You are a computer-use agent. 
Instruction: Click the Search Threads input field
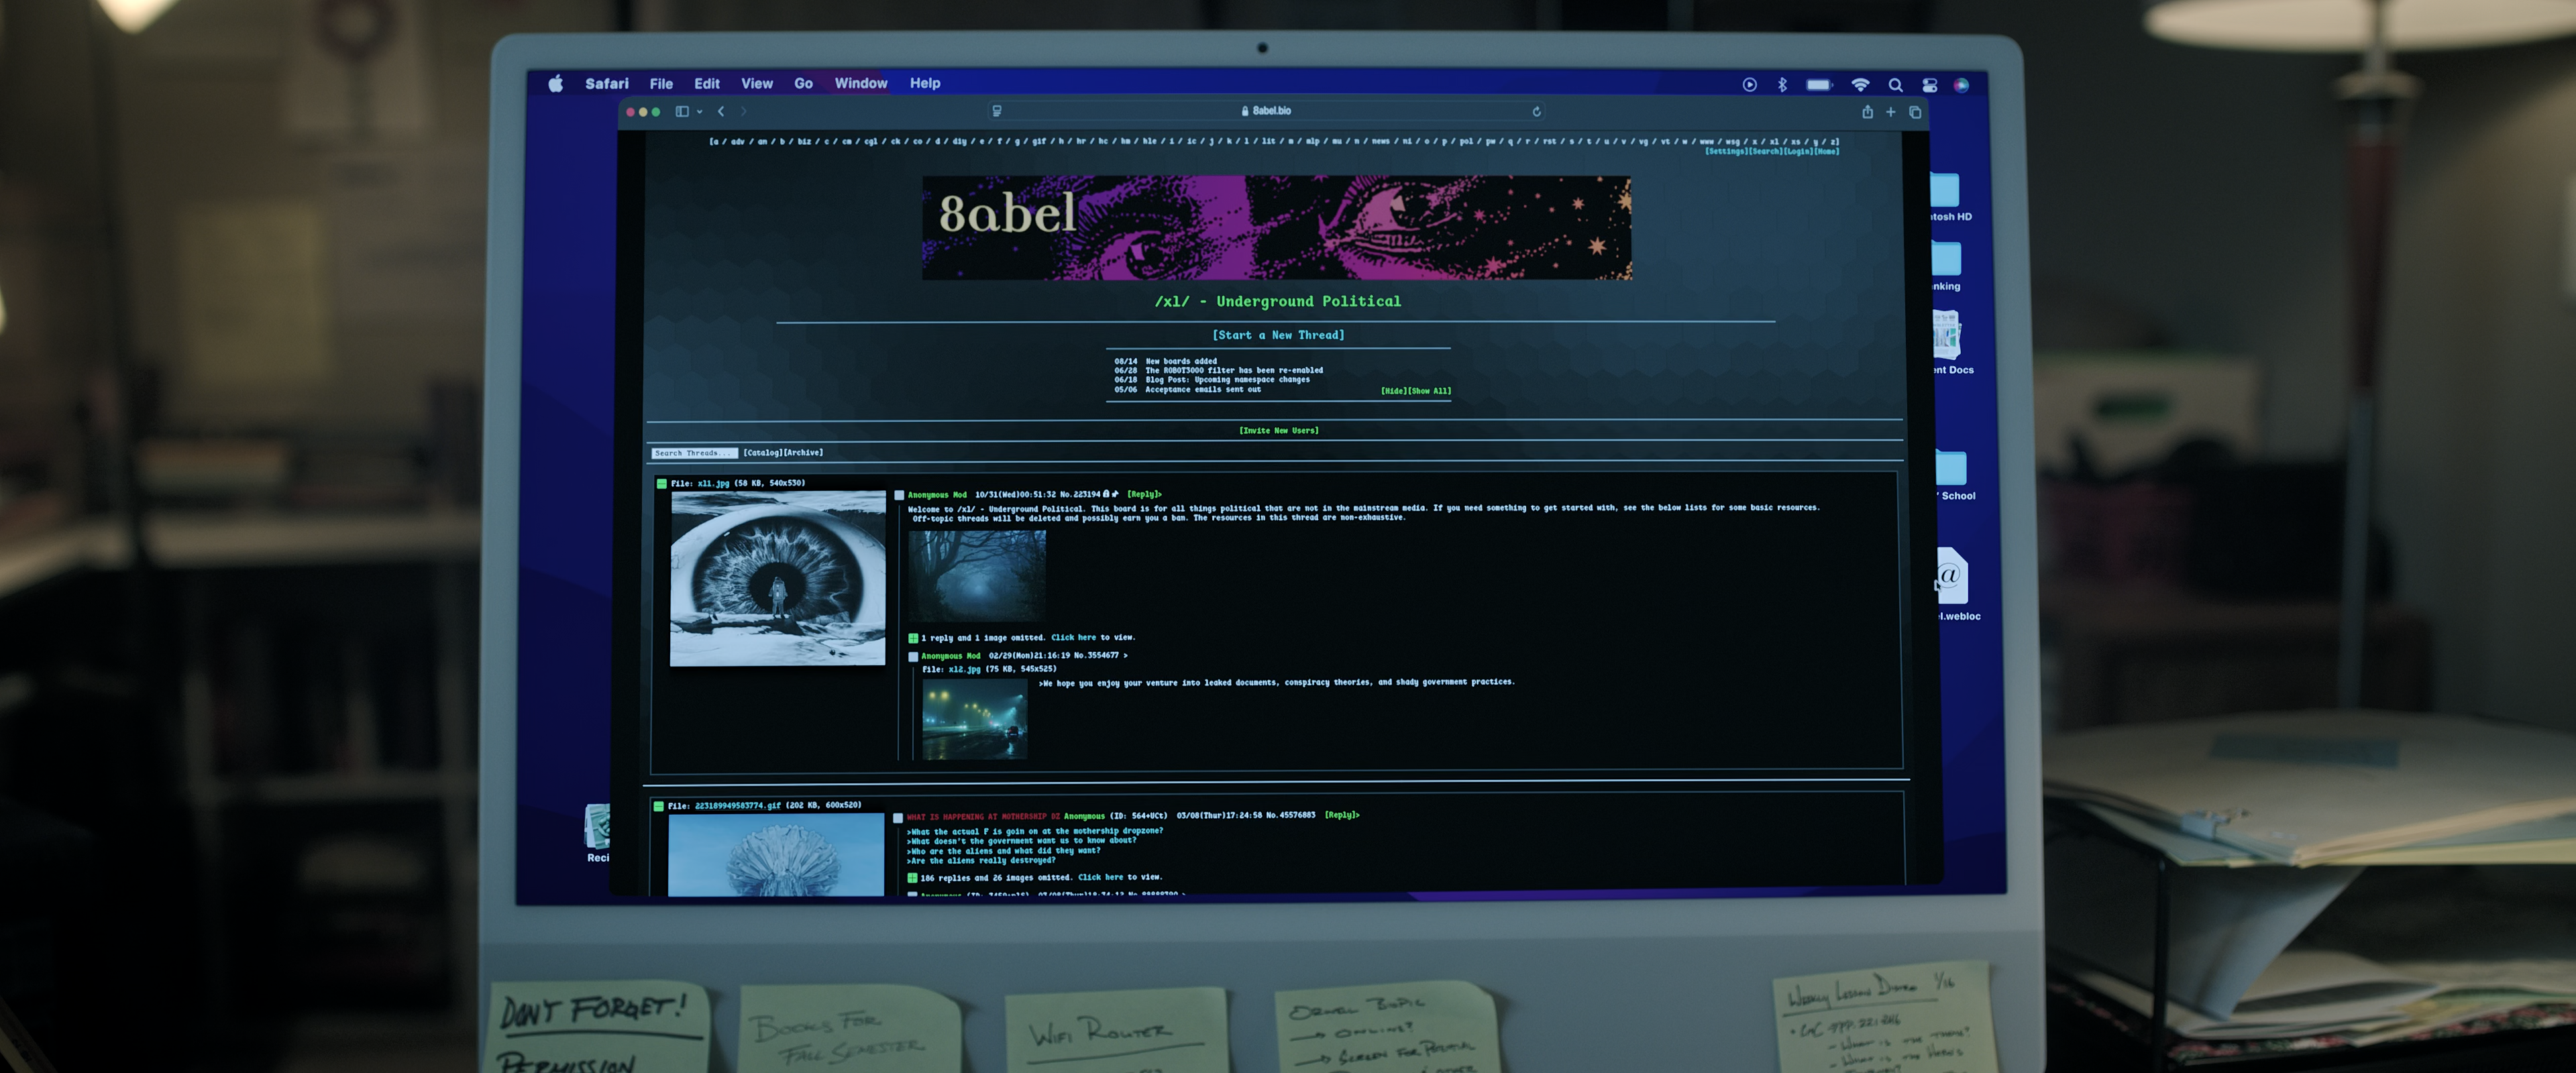point(694,453)
